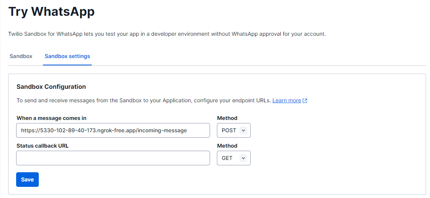
Task: Click the Sandbox Configuration heading
Action: pyautogui.click(x=51, y=87)
